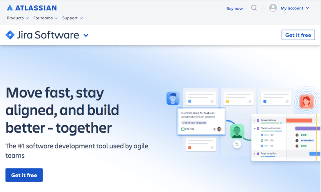
Task: Click the Jira Software diamond logo
Action: point(10,35)
